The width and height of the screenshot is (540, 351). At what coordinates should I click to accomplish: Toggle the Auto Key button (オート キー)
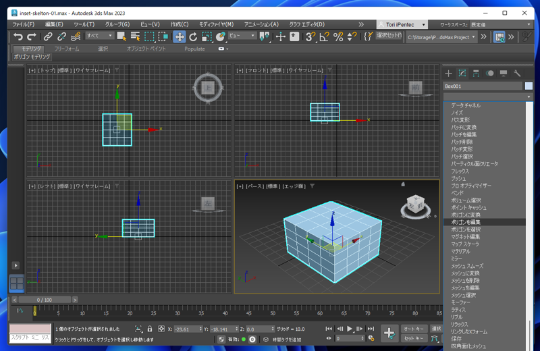tap(413, 329)
